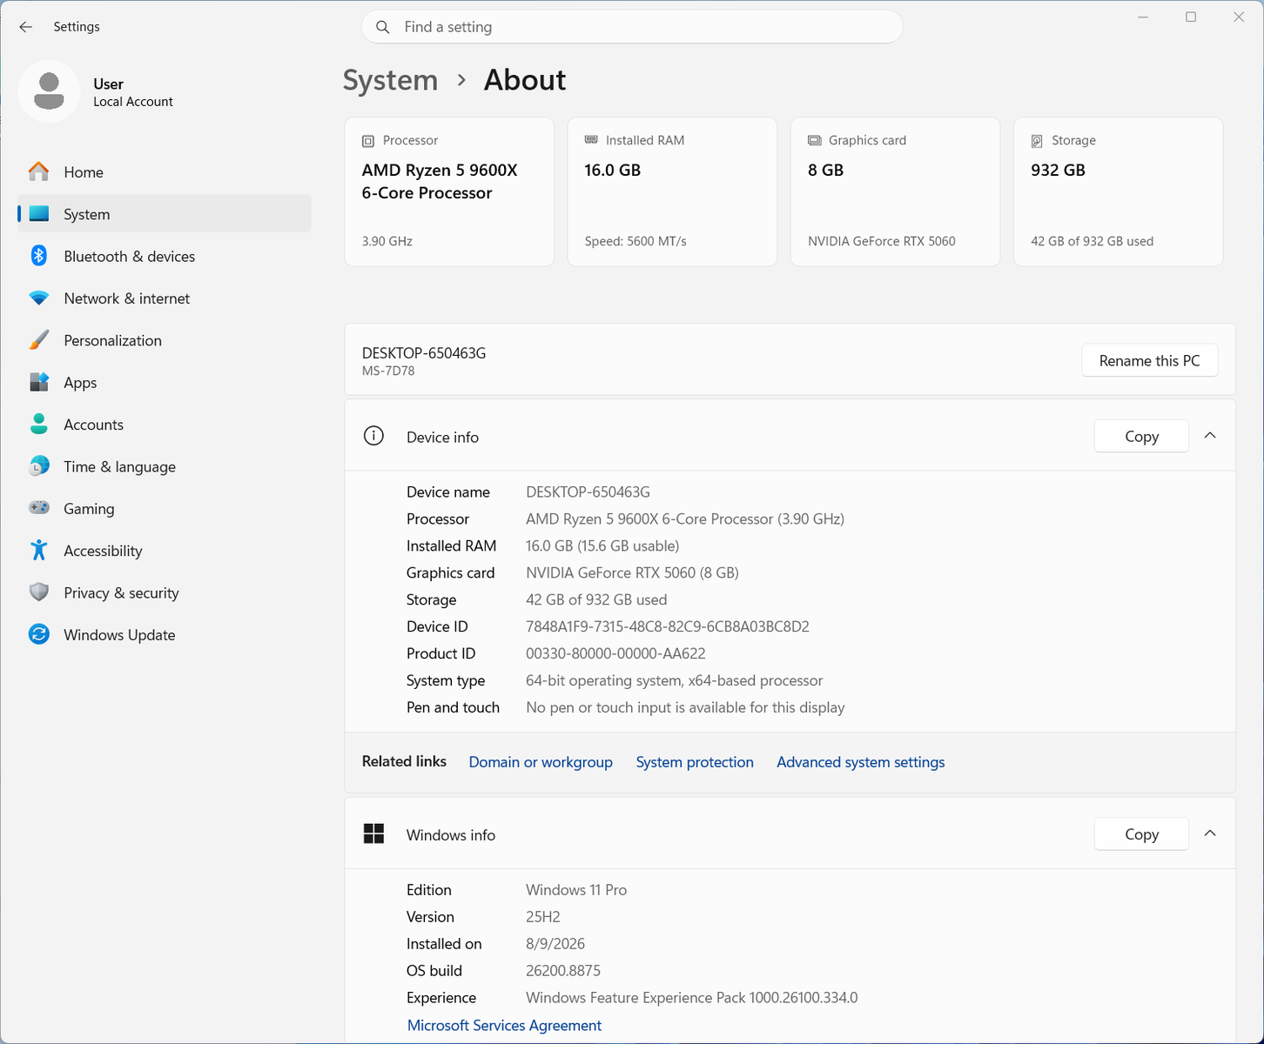Go to Network & internet settings
1264x1044 pixels.
click(165, 298)
